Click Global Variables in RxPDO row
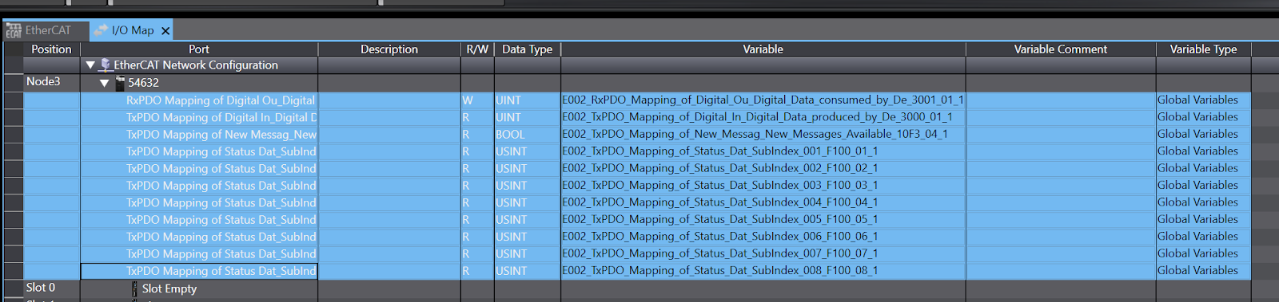The width and height of the screenshot is (1279, 302). [x=1203, y=100]
